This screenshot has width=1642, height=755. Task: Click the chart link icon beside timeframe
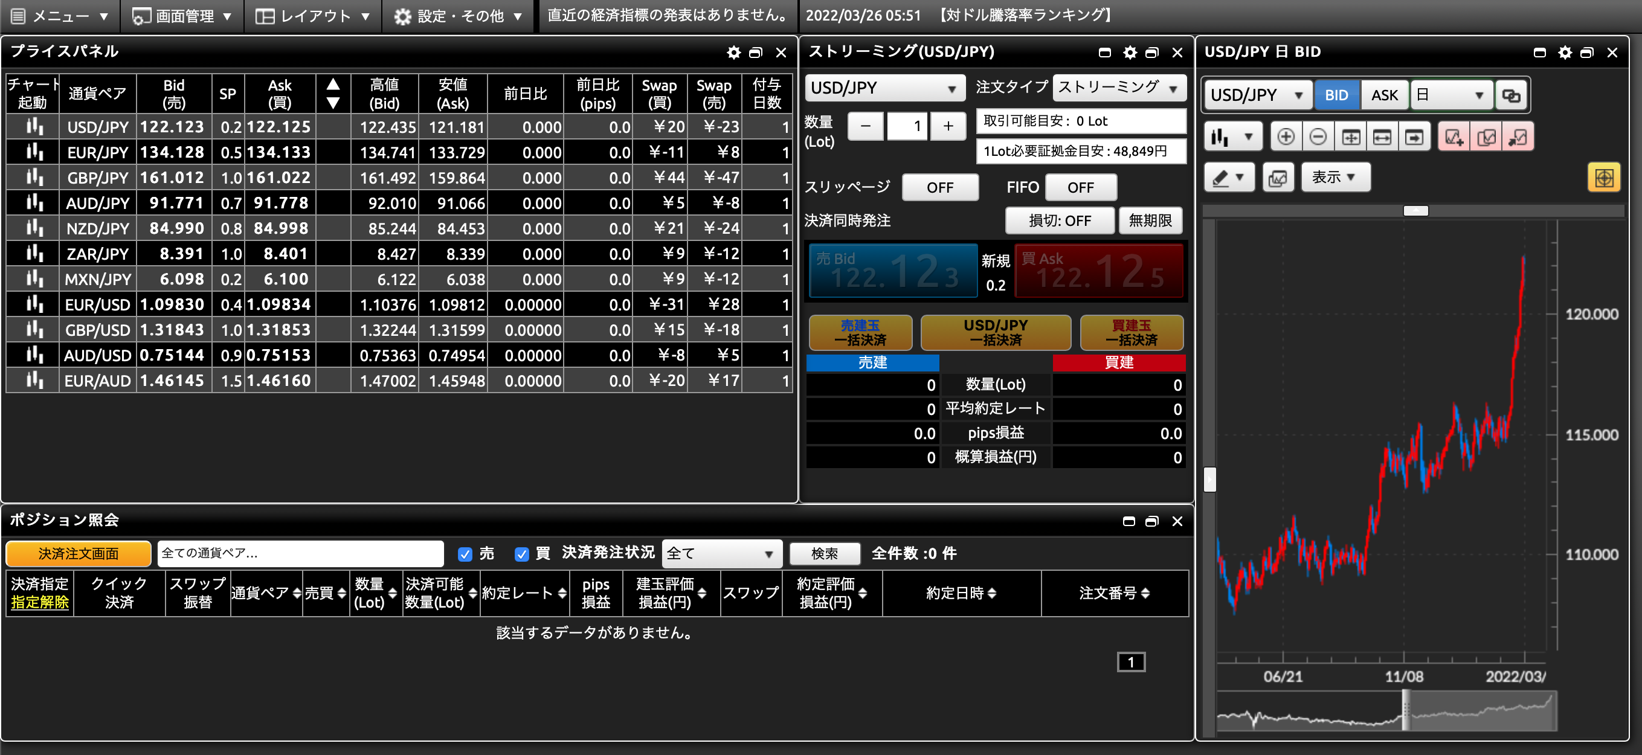[x=1511, y=95]
